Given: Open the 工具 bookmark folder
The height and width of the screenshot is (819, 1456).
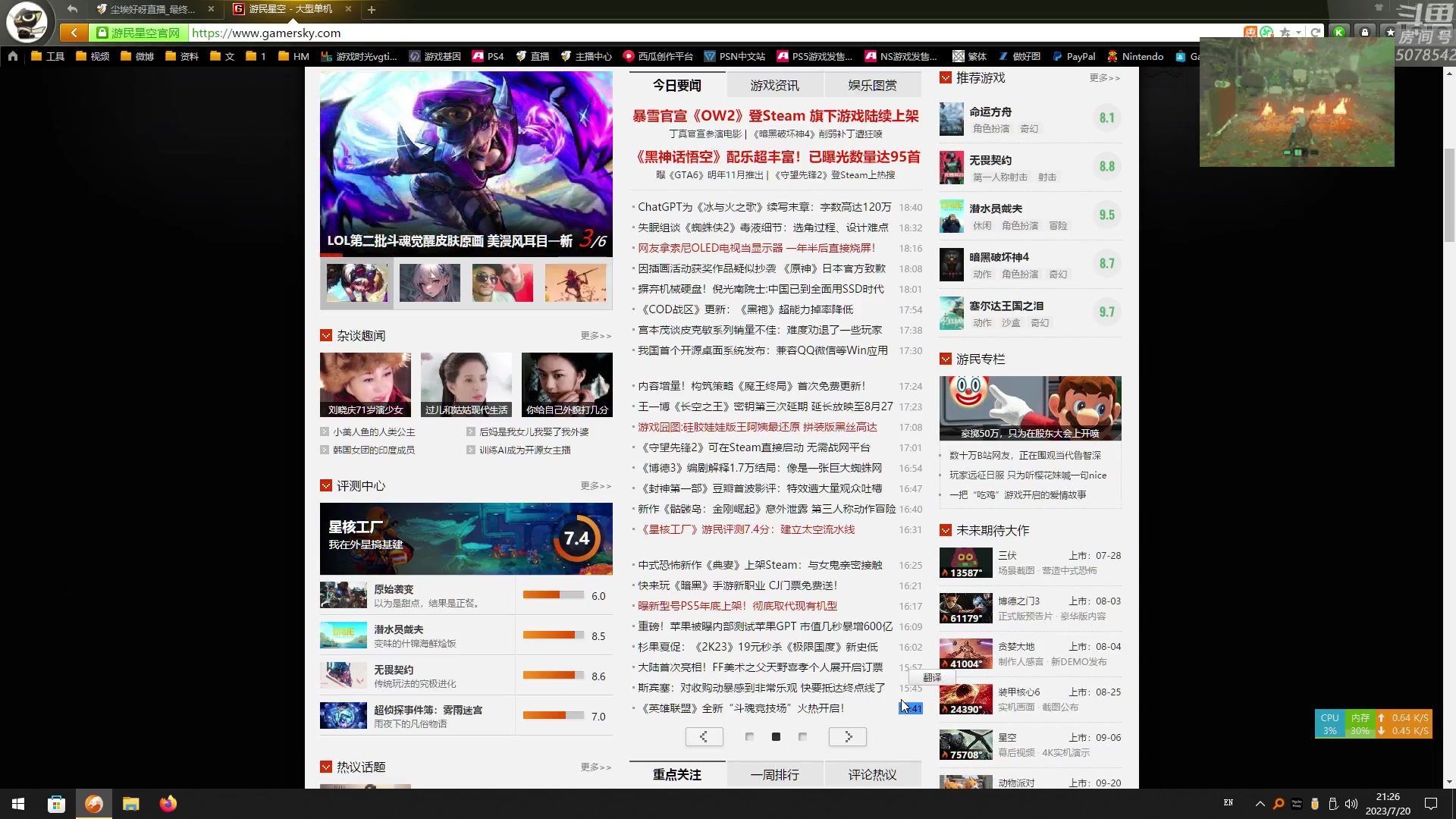Looking at the screenshot, I should coord(47,56).
